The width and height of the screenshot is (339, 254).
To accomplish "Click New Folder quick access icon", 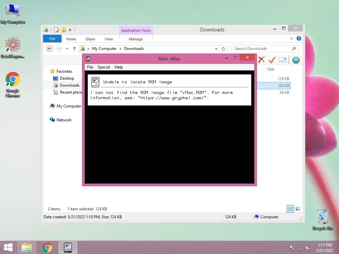I will [64, 29].
